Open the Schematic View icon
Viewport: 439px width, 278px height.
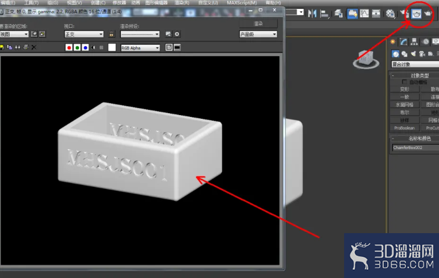coord(376,13)
